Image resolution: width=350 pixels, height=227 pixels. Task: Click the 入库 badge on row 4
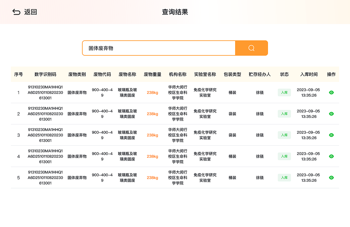tap(284, 156)
